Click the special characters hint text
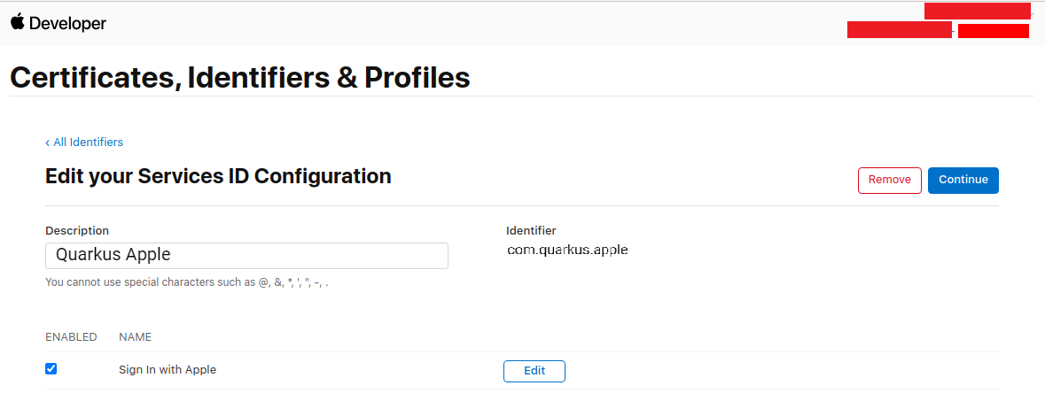 [x=187, y=282]
